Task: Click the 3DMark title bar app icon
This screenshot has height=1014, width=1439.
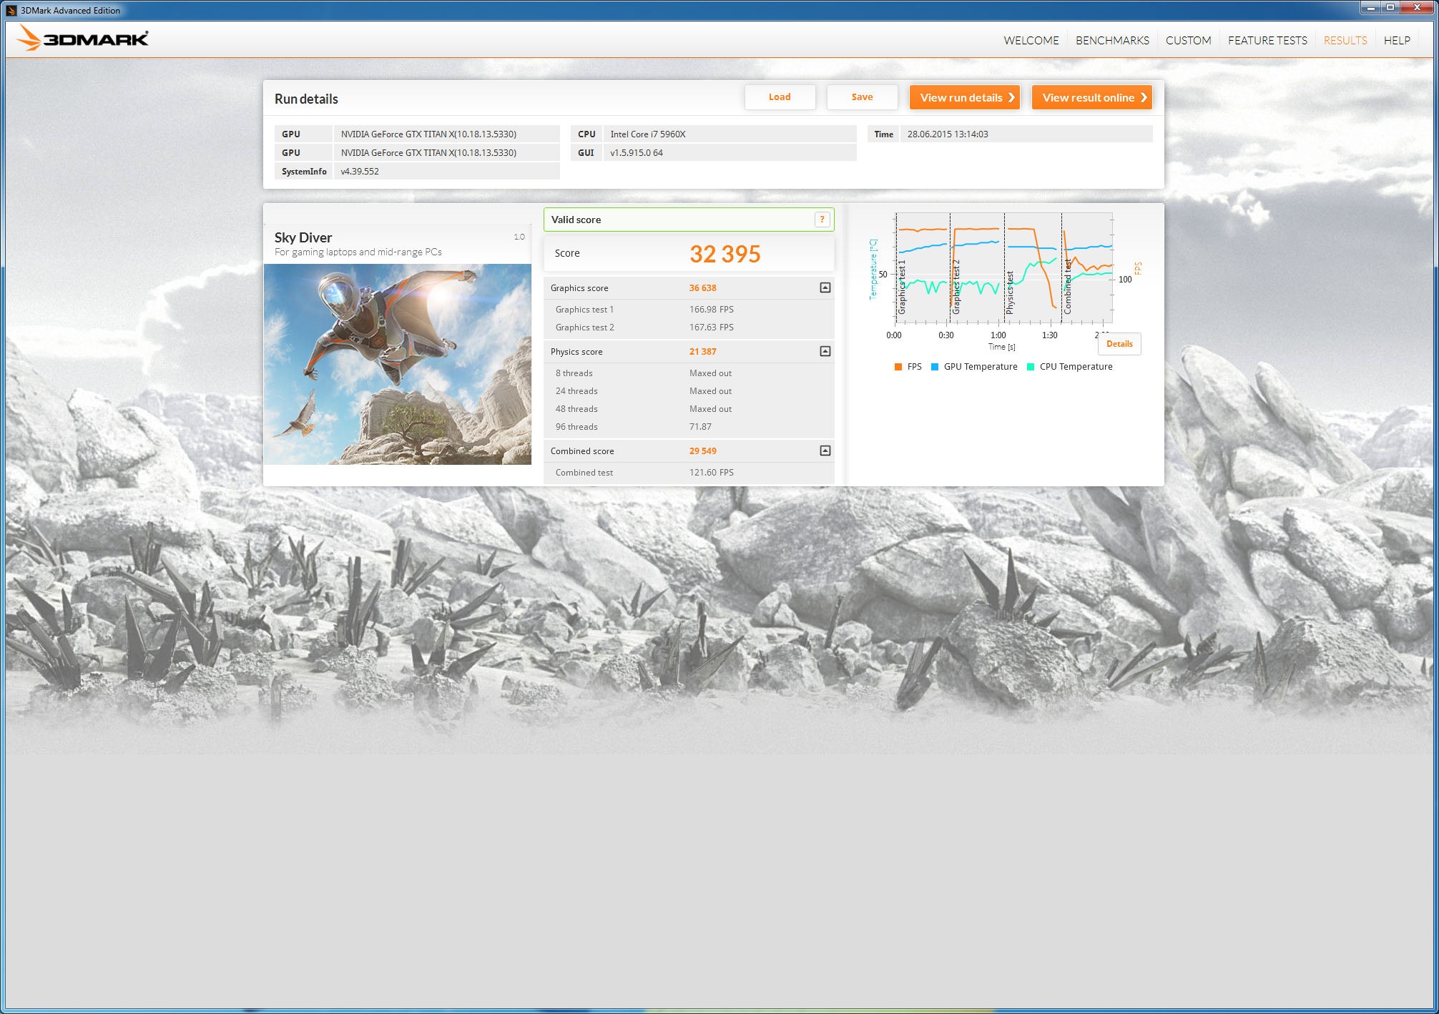Action: coord(11,10)
